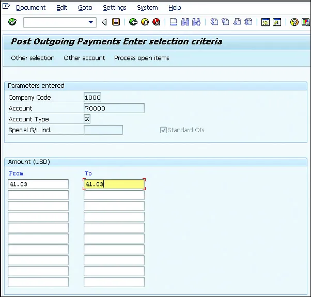Open the Settings menu

click(114, 8)
